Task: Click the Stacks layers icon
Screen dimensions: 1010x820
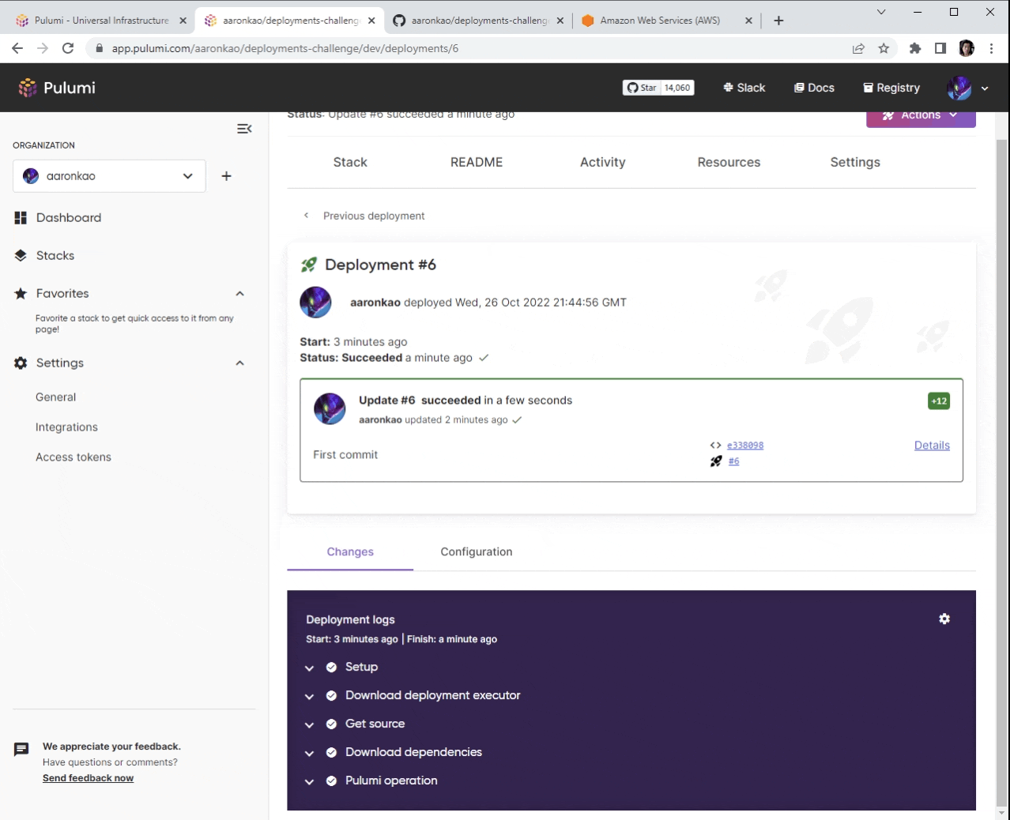Action: (x=21, y=256)
